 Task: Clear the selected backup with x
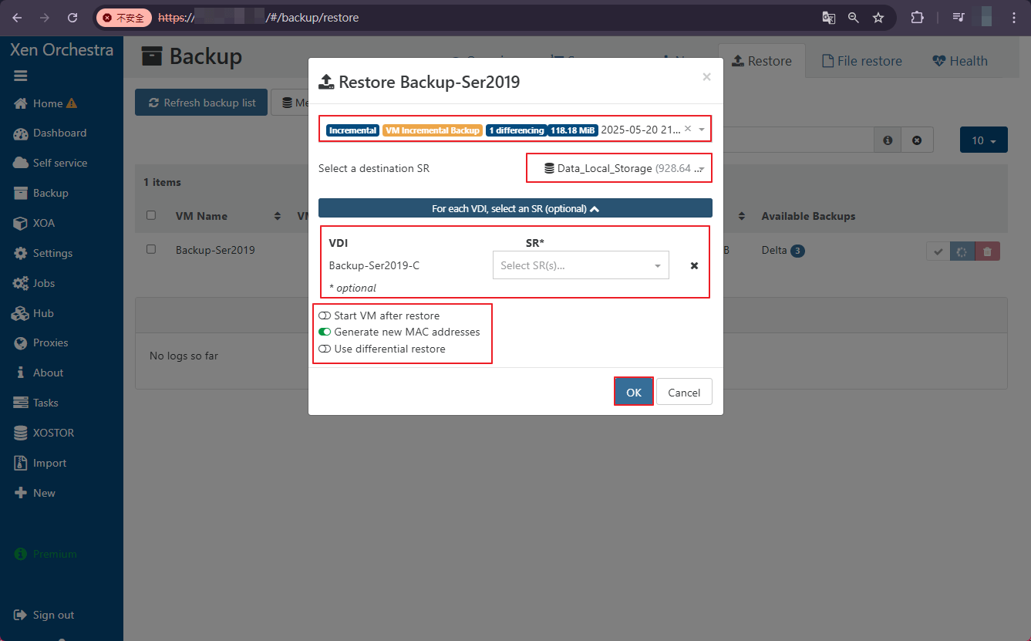tap(688, 129)
